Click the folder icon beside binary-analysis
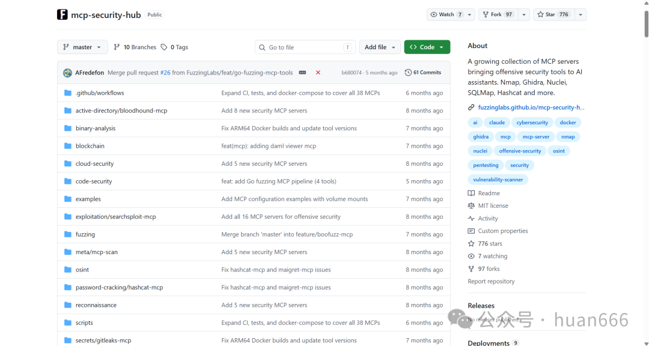This screenshot has height=346, width=649. click(68, 129)
